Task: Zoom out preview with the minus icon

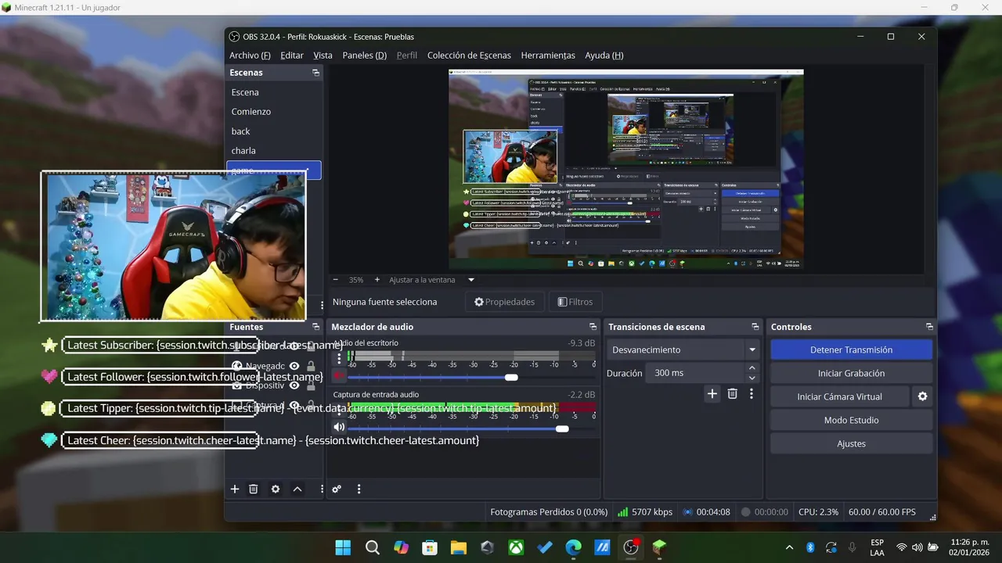Action: point(336,279)
